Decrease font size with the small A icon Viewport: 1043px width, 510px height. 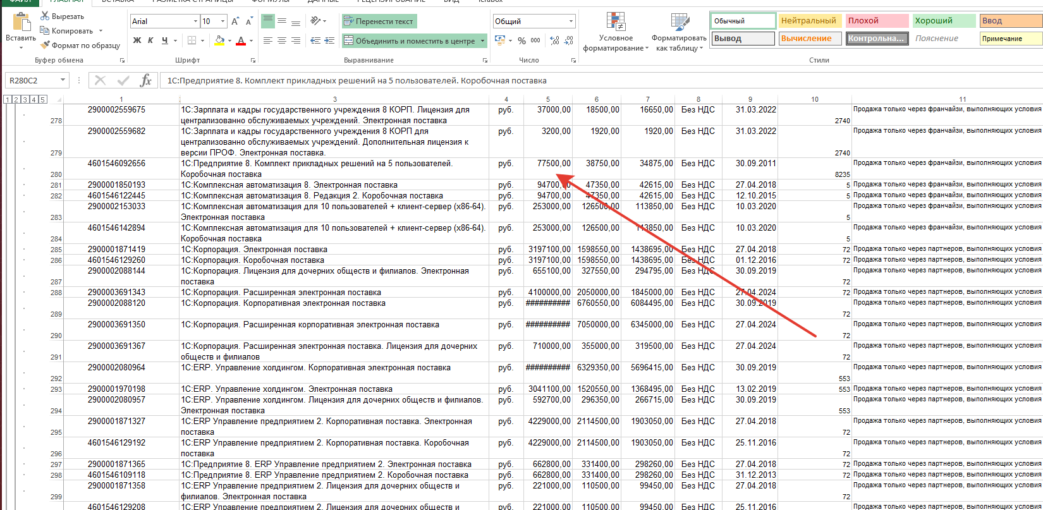click(x=249, y=21)
